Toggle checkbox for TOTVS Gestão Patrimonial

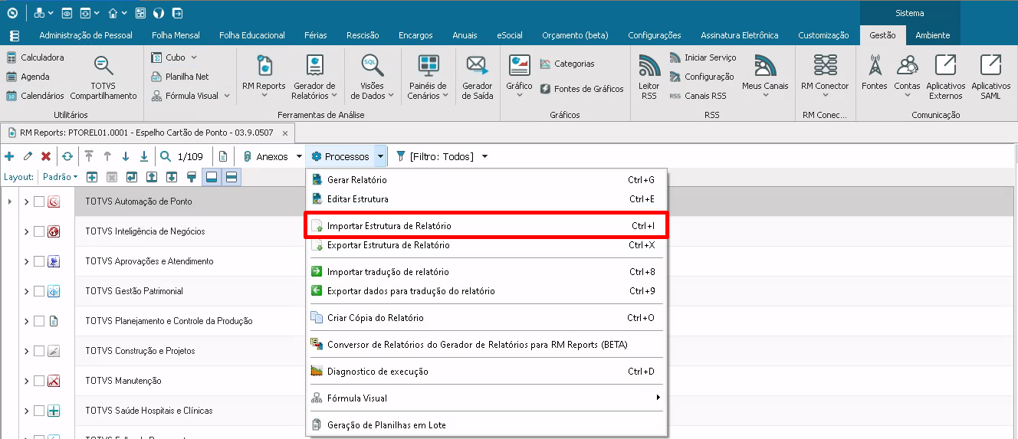(39, 291)
